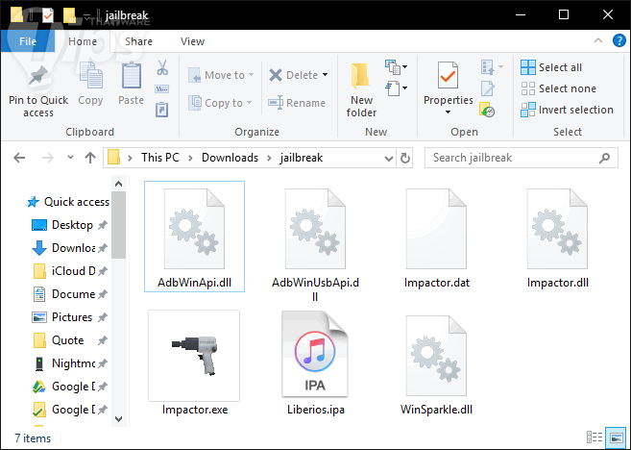
Task: Select the Impactor.exe file icon
Action: point(194,356)
